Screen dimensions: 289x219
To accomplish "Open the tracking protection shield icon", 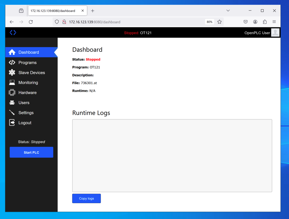I will [x=57, y=22].
